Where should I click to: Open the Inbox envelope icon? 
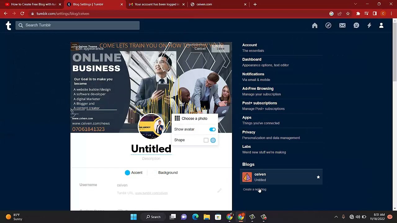pos(342,25)
